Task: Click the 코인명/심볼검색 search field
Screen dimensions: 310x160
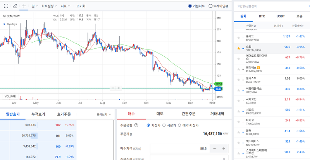Action: [271, 6]
